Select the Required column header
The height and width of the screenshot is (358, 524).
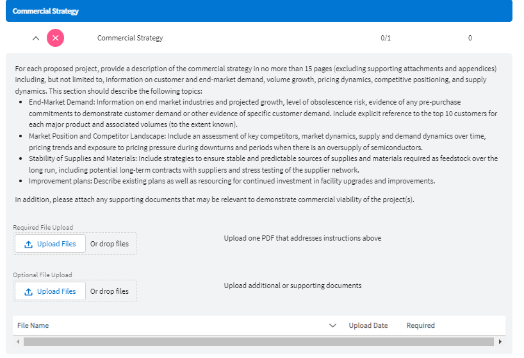click(420, 325)
